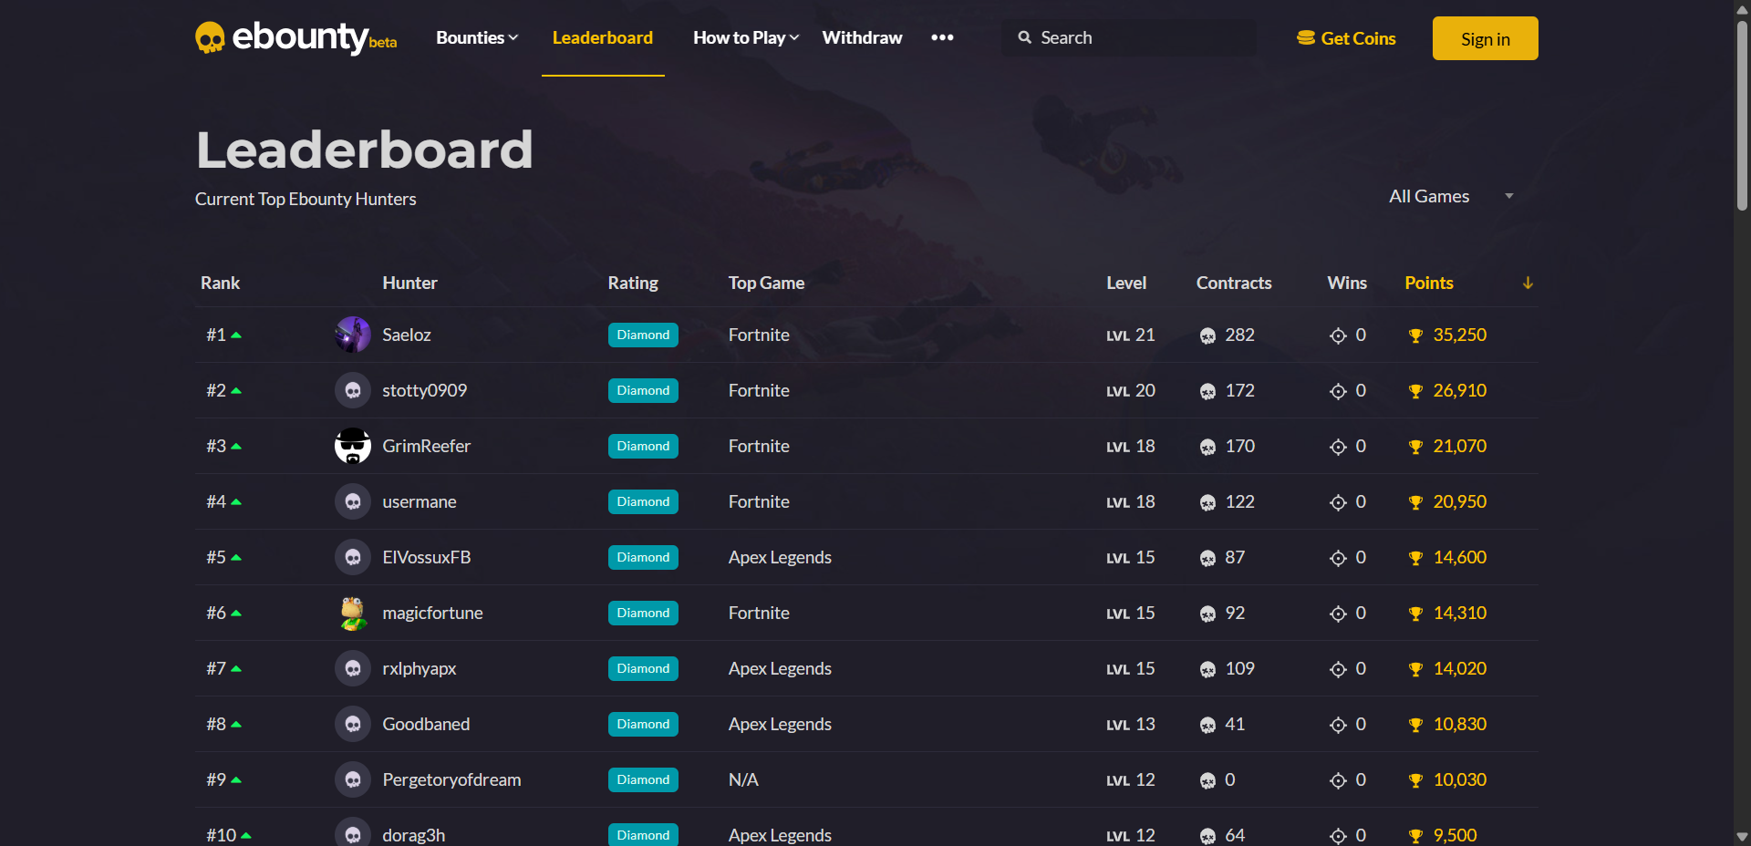
Task: Click the wins crosshair icon in rxlphyapx row
Action: tap(1338, 669)
